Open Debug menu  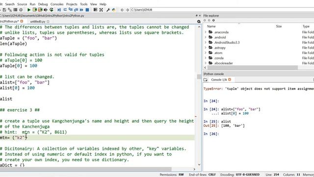pyautogui.click(x=43, y=4)
